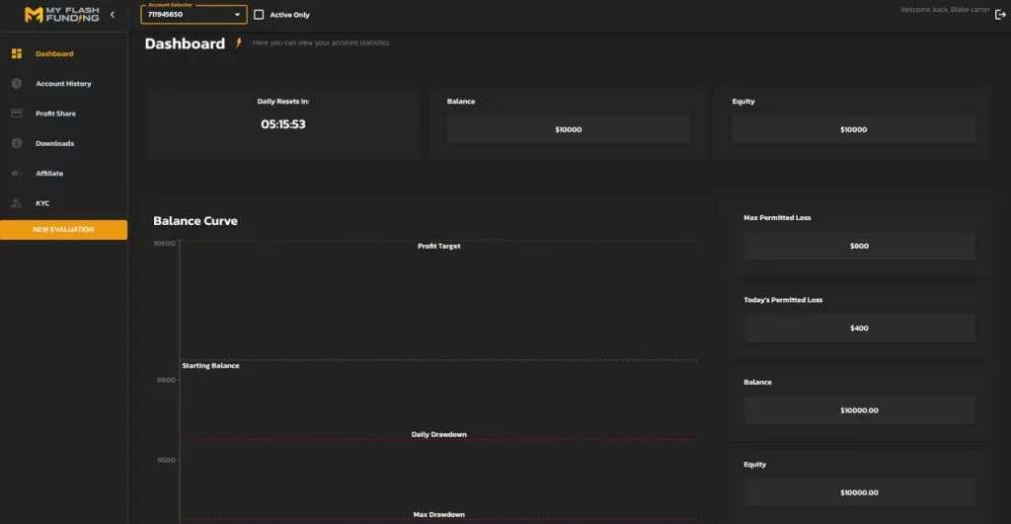Select the Today's Permitted Loss $400 value
The image size is (1011, 524).
(859, 328)
